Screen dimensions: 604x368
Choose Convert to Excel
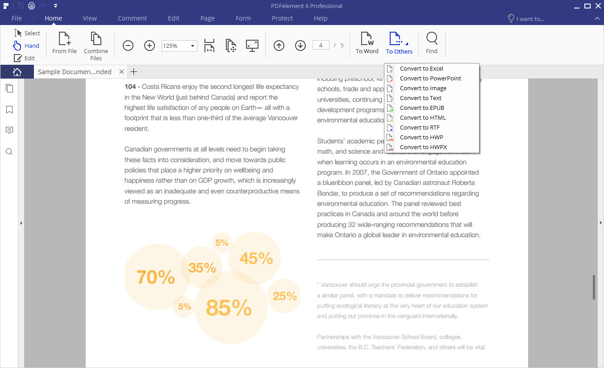[432, 68]
